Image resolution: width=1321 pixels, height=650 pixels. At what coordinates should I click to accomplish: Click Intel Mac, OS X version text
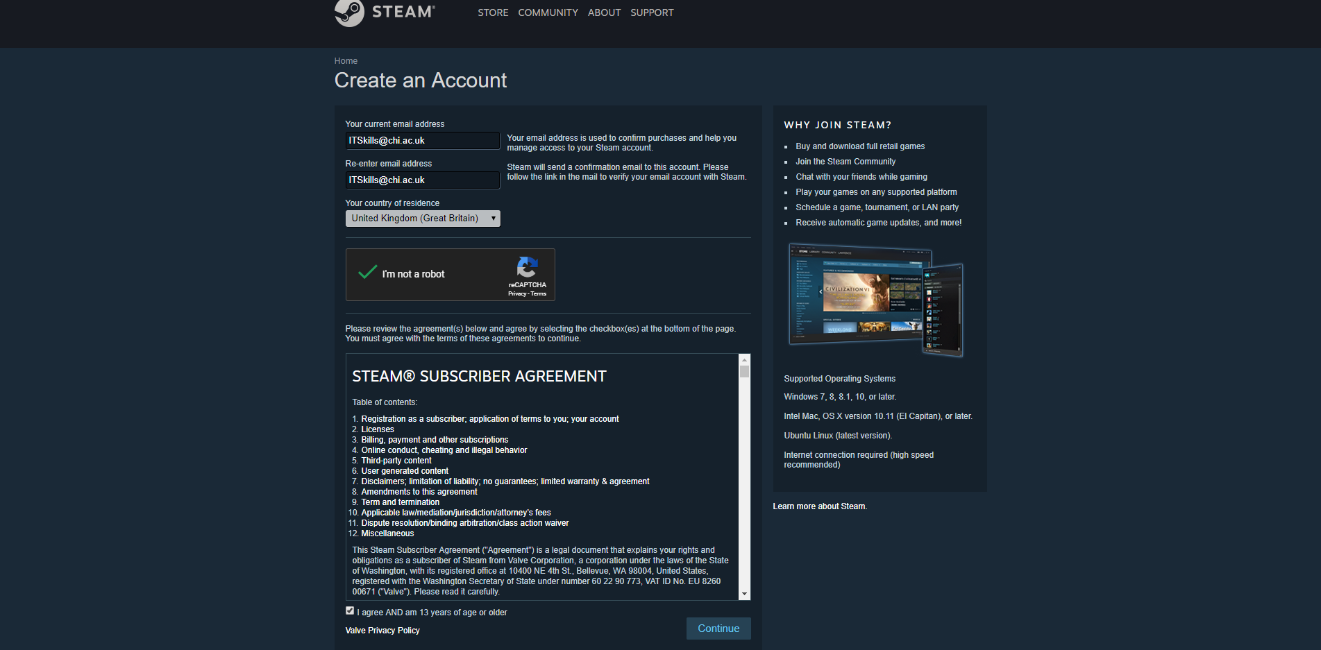pos(878,416)
